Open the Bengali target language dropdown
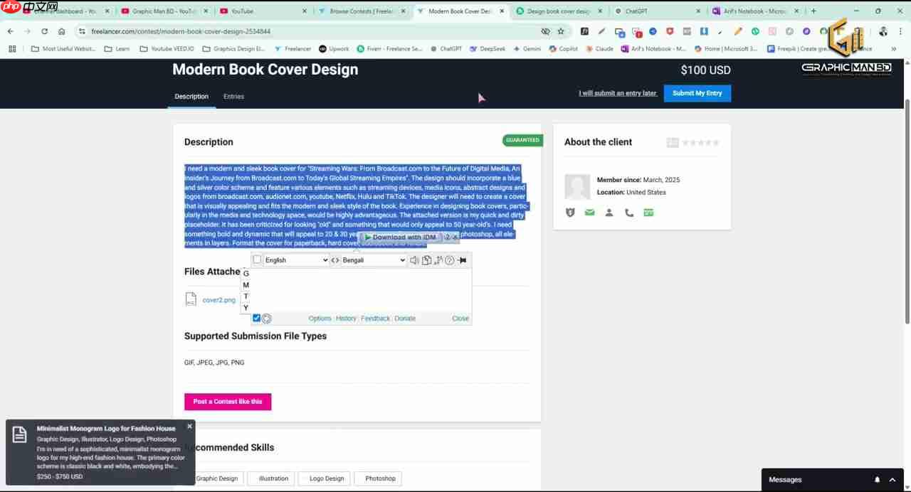911x492 pixels. 374,260
